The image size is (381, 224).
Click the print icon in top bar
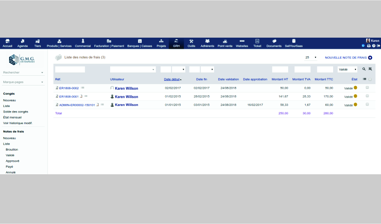coord(368,46)
